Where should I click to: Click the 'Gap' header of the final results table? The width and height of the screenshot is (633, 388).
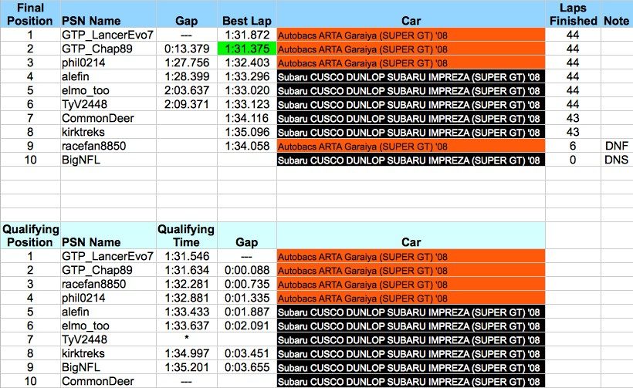tap(187, 14)
